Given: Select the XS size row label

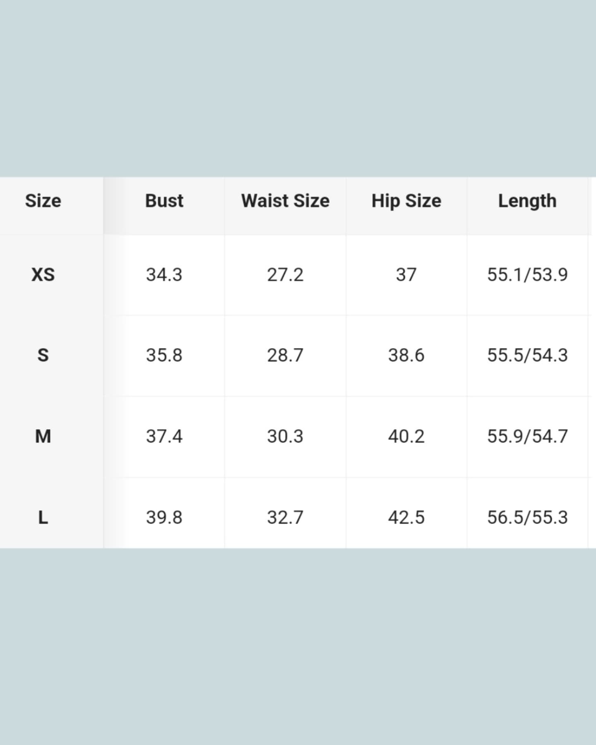Looking at the screenshot, I should pyautogui.click(x=43, y=275).
